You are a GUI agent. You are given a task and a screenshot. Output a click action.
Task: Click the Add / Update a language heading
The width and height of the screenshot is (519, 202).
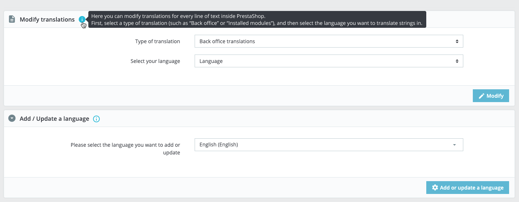click(54, 119)
